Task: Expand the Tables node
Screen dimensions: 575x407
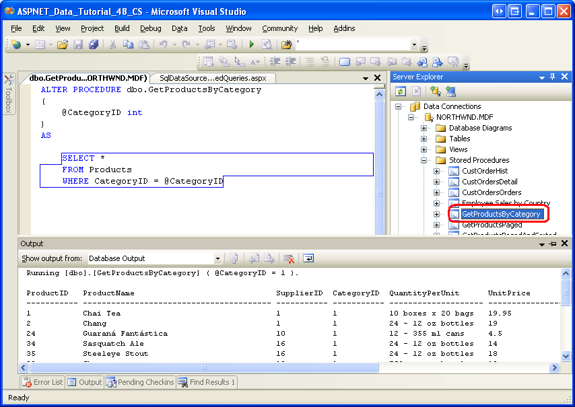Action: (x=424, y=139)
